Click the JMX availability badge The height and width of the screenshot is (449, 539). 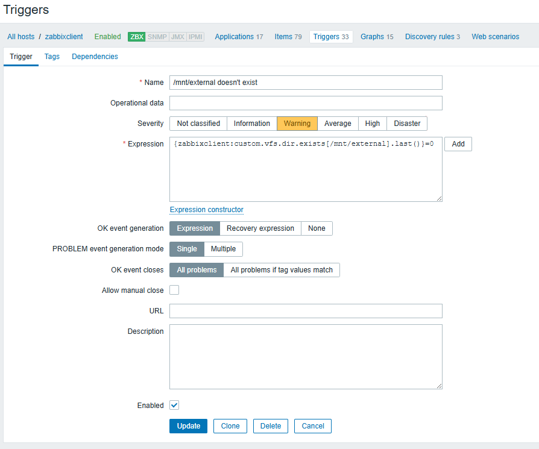178,37
